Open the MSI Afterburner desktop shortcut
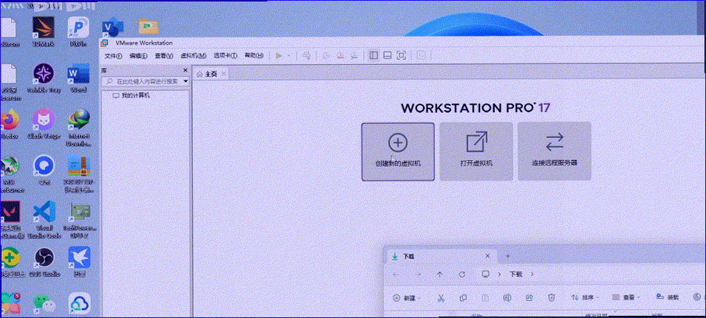Viewport: 706px width, 318px height. click(x=9, y=173)
